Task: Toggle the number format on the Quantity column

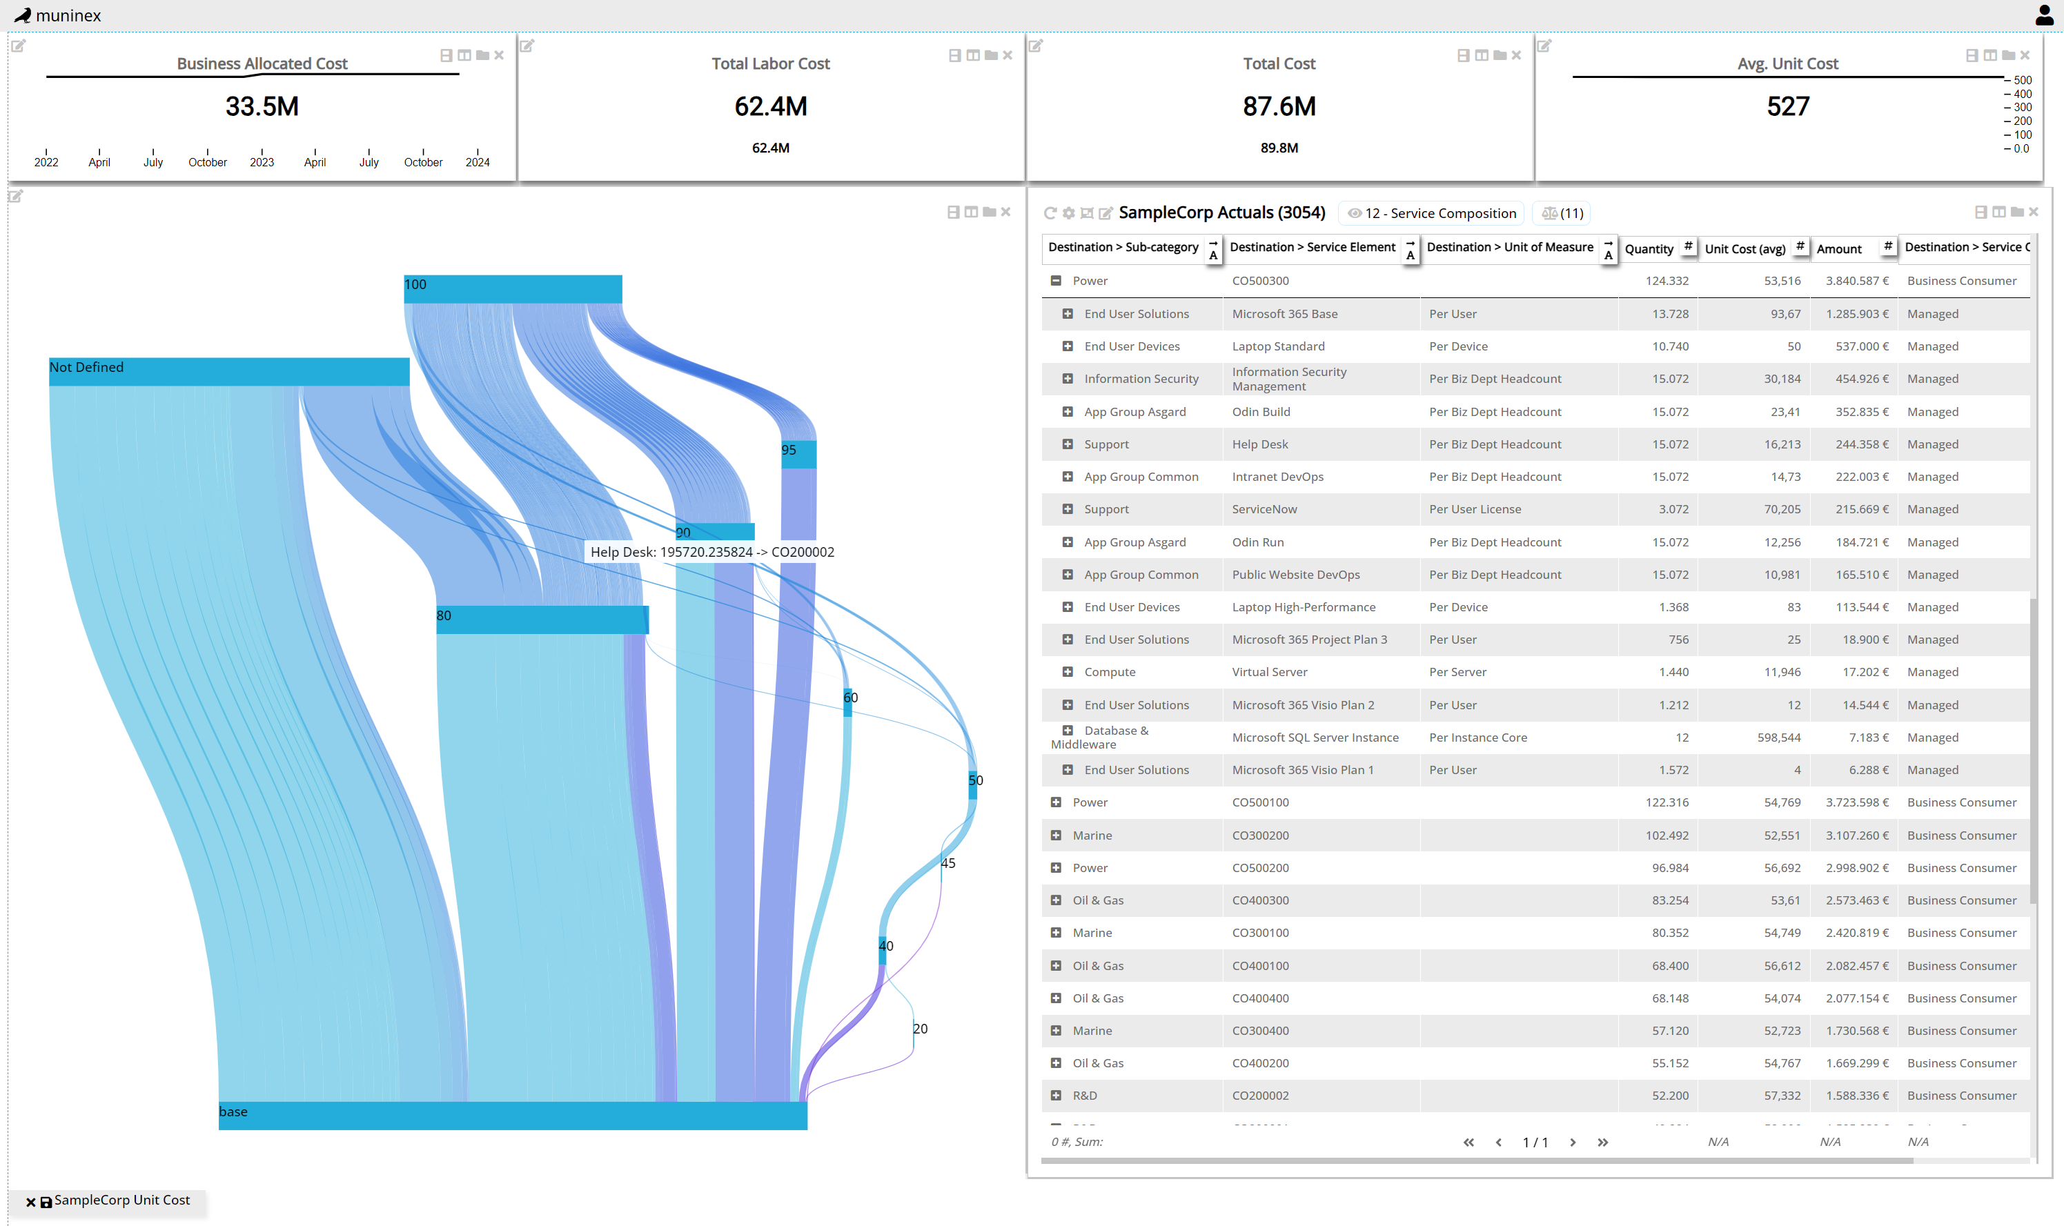Action: click(x=1687, y=246)
